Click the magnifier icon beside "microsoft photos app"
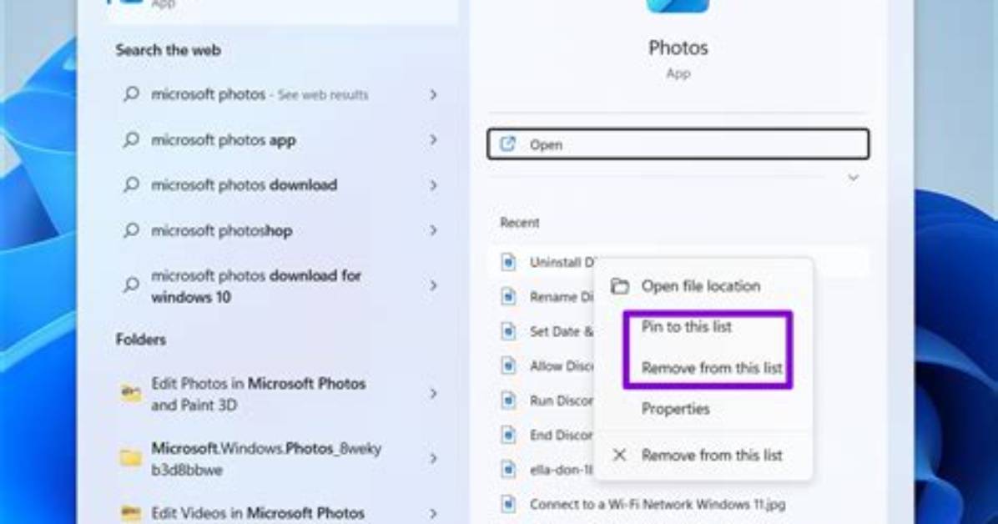Image resolution: width=998 pixels, height=524 pixels. pyautogui.click(x=131, y=139)
